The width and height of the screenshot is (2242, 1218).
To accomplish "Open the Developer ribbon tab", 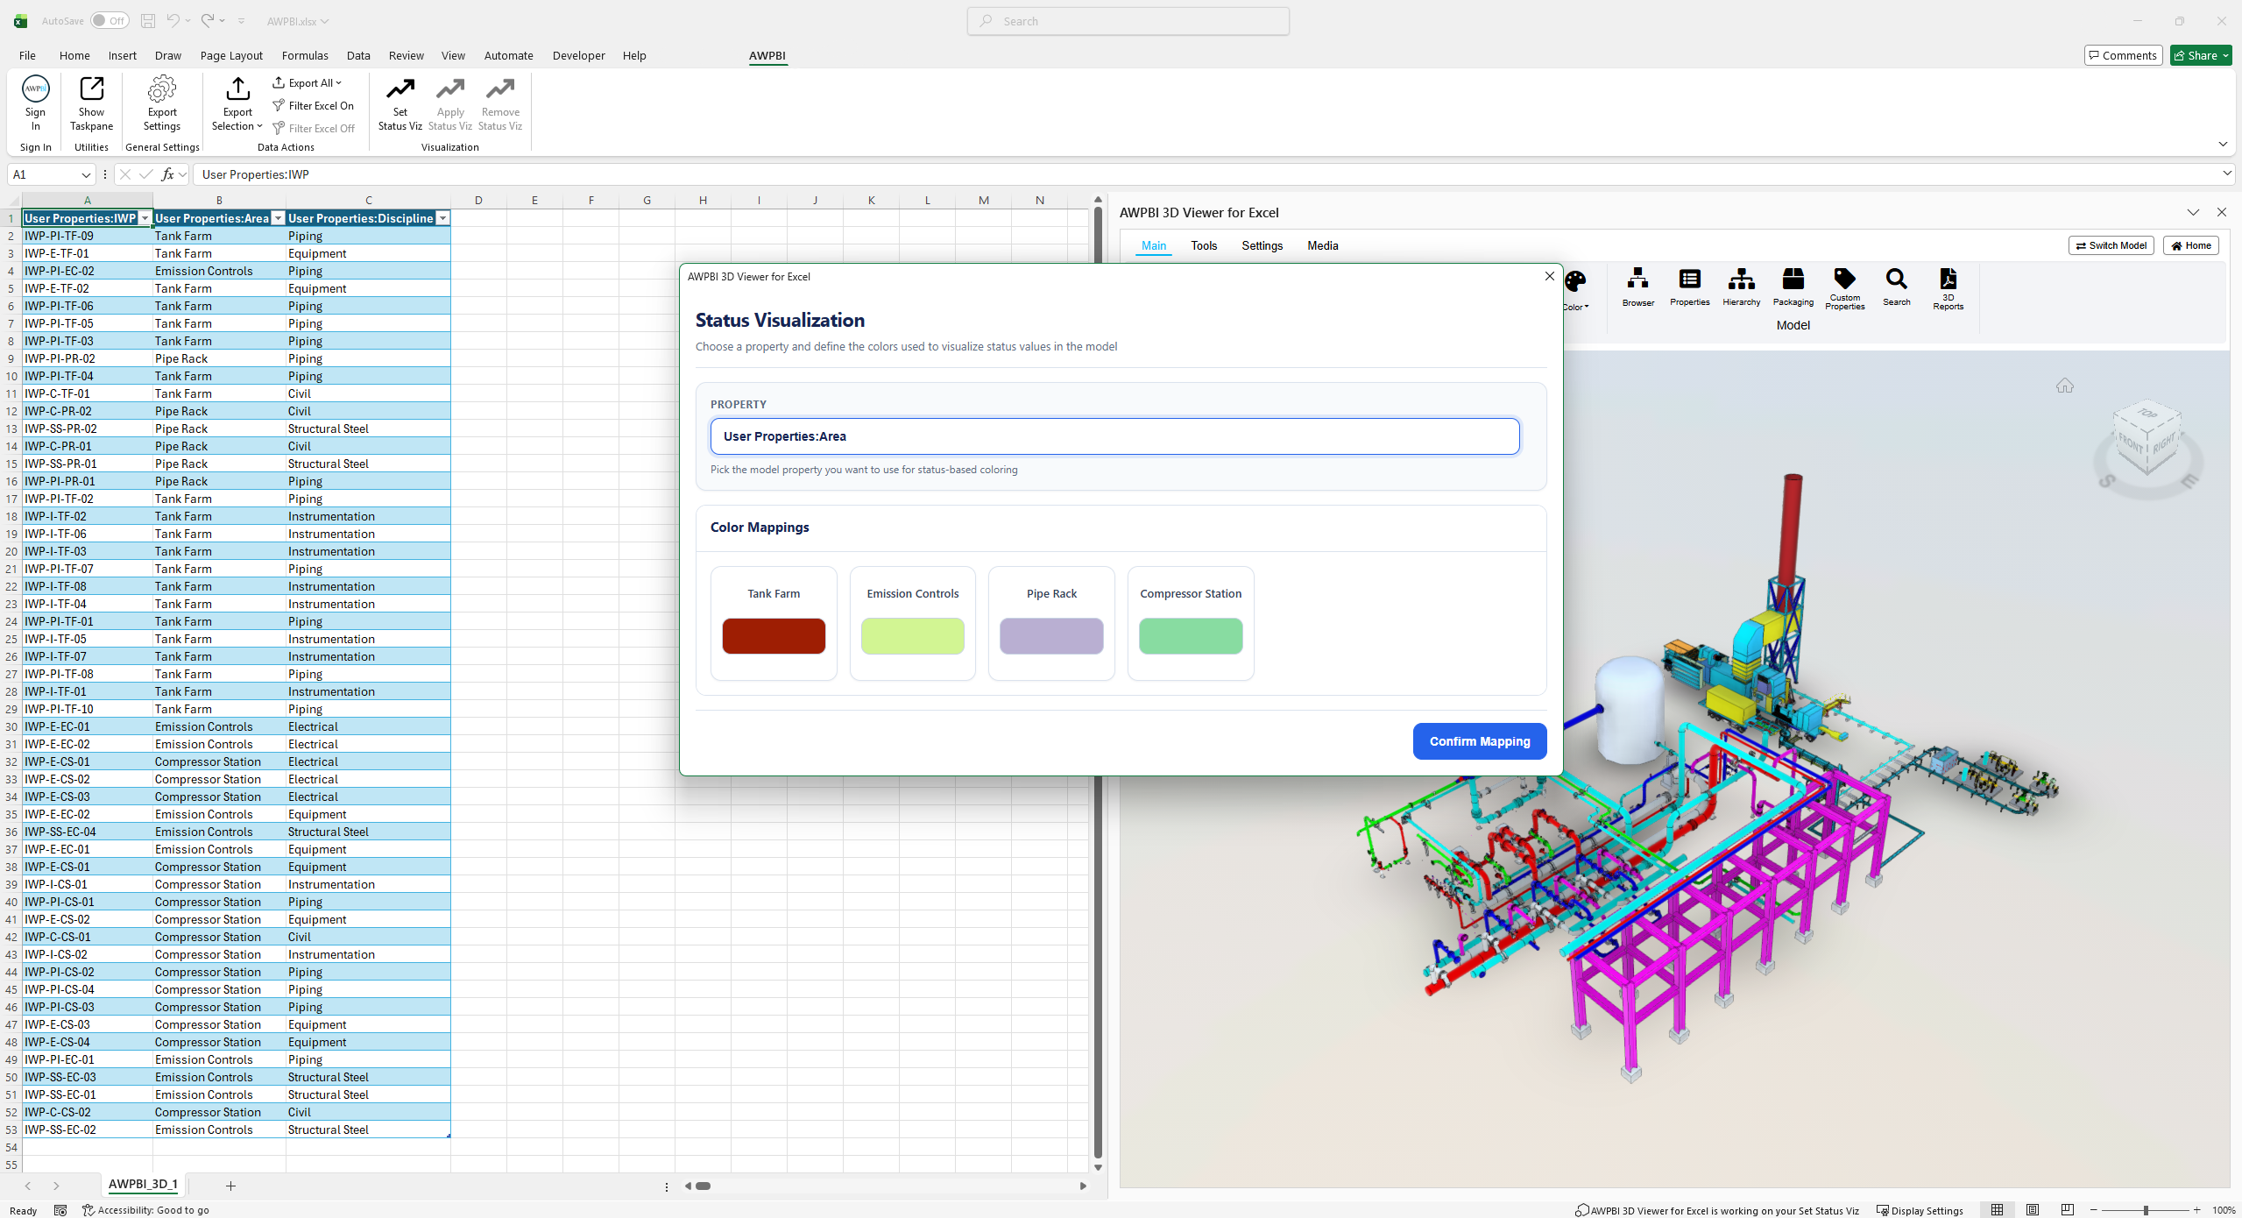I will click(578, 55).
